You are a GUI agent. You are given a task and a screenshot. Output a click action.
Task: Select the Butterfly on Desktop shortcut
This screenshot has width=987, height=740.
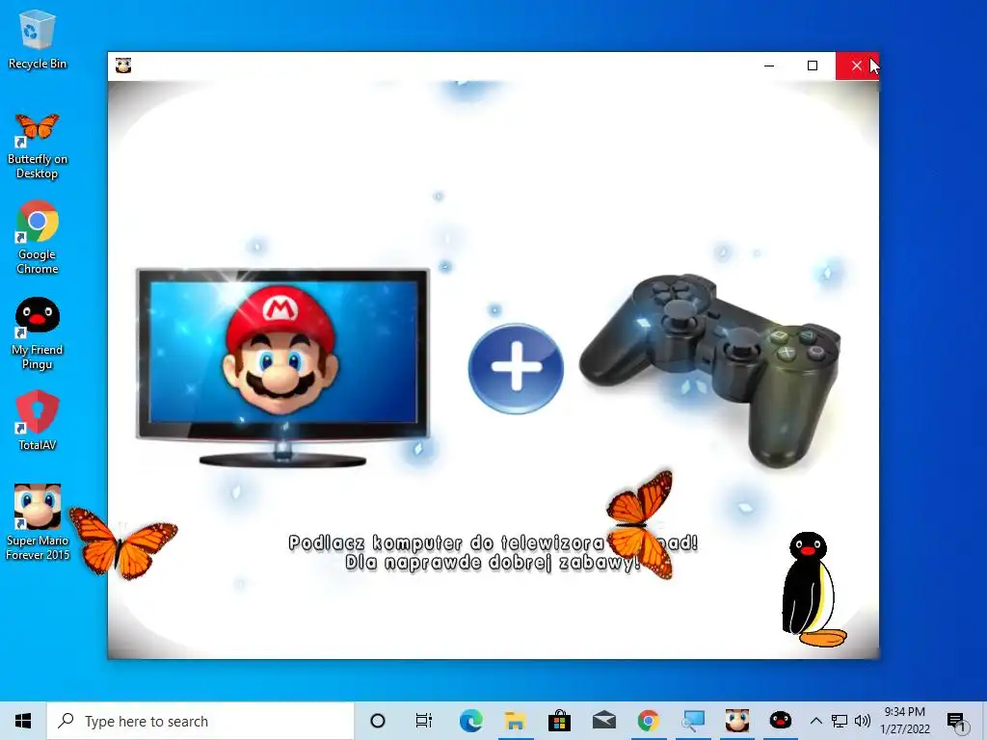(38, 146)
